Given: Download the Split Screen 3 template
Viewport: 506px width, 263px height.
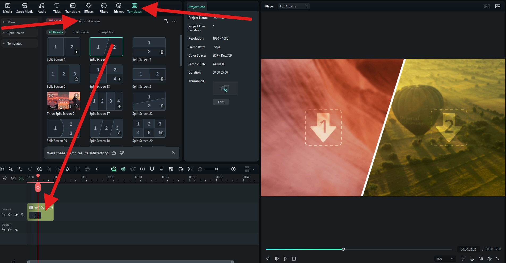Looking at the screenshot, I should coord(162,52).
